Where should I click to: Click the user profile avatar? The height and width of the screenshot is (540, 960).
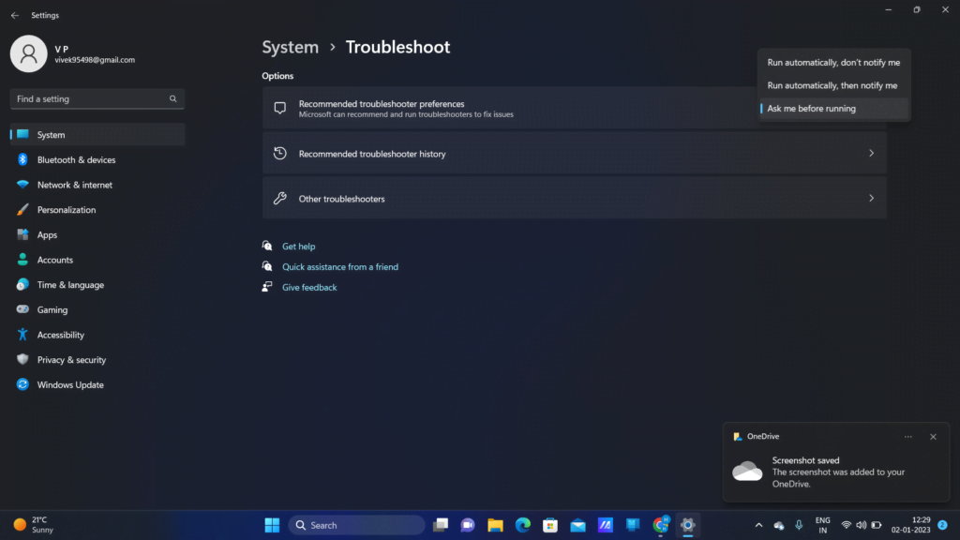point(29,53)
